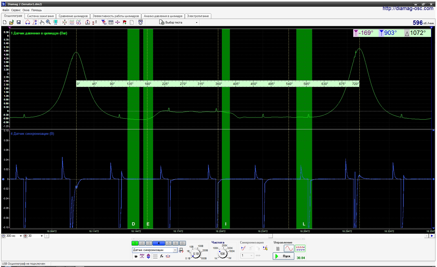Open the Сервис menu
Viewport: 437px width, 267px height.
(16, 10)
